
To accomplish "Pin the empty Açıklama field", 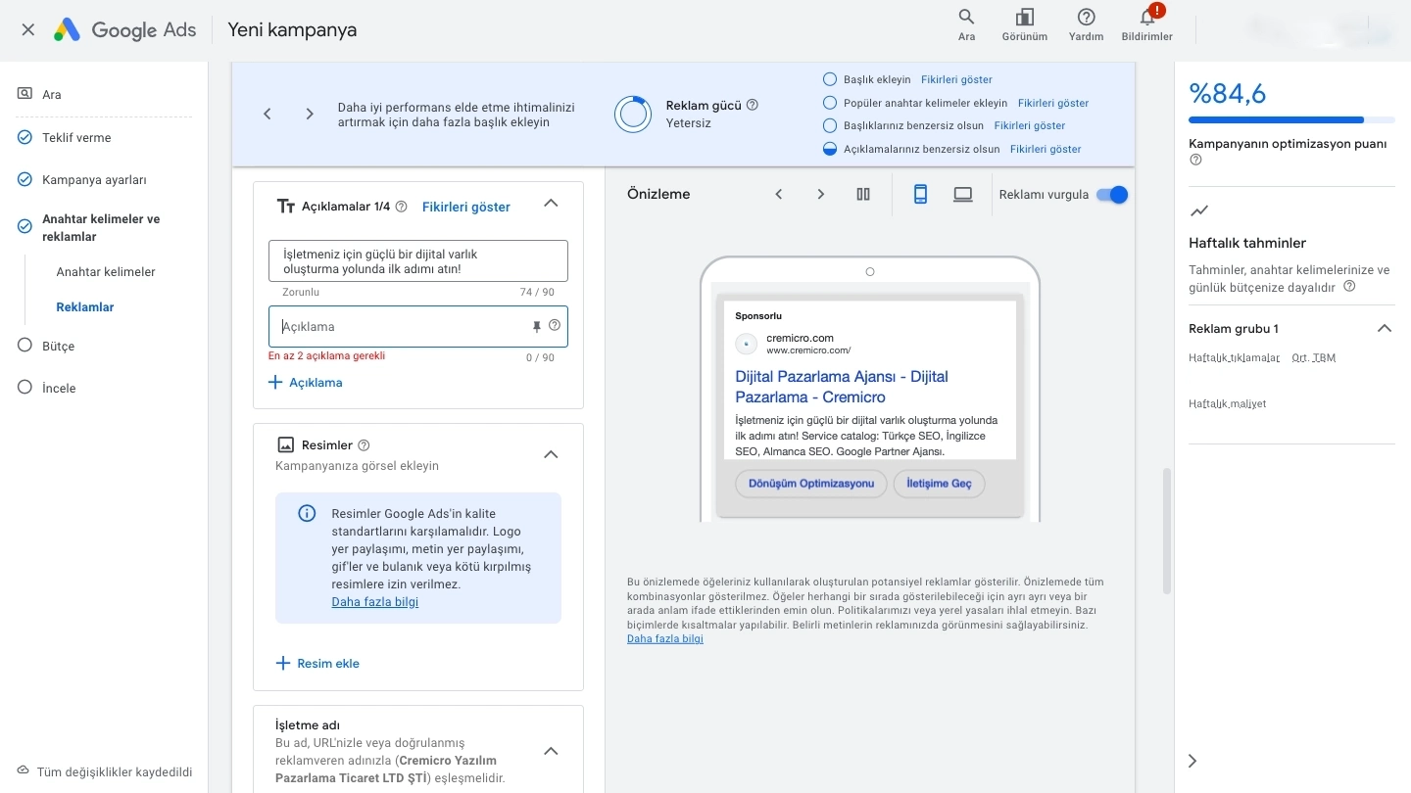I will [536, 326].
